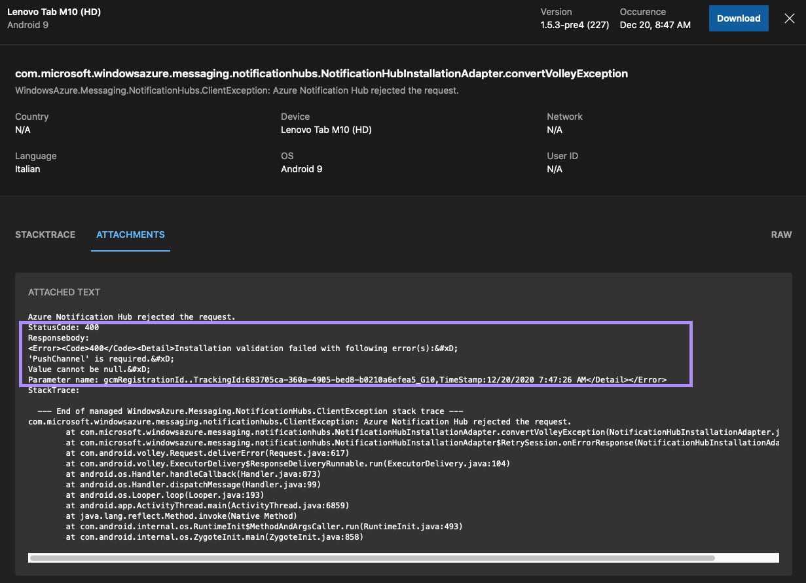Image resolution: width=806 pixels, height=583 pixels.
Task: Click the convertVolleyException crash title
Action: 321,73
